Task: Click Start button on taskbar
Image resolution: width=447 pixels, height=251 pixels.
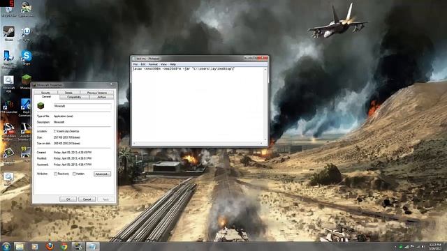Action: tap(6, 246)
